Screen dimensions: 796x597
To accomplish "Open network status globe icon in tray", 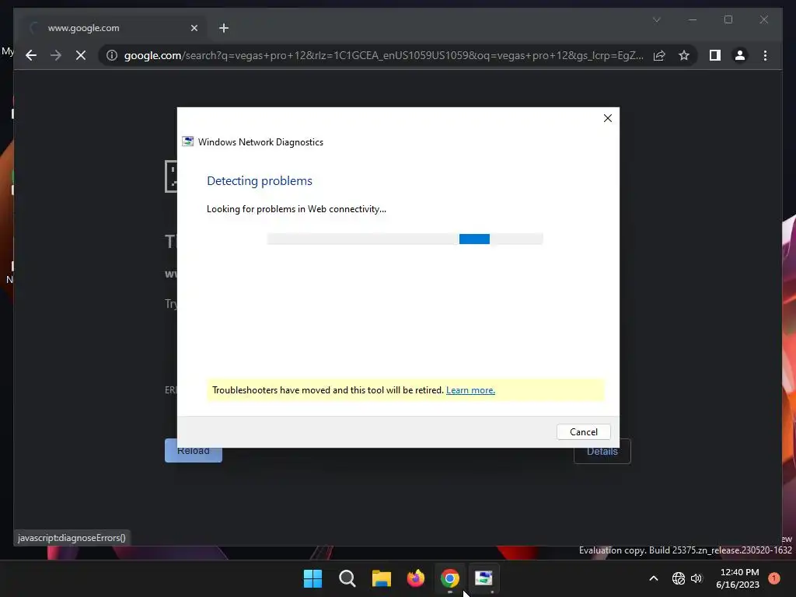I will click(678, 578).
